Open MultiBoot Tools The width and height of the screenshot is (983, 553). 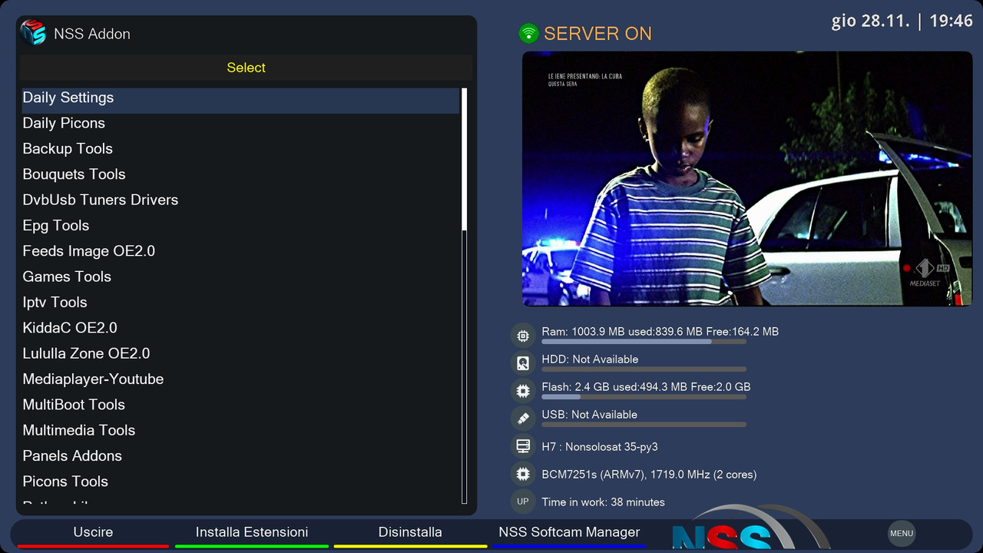pos(240,405)
